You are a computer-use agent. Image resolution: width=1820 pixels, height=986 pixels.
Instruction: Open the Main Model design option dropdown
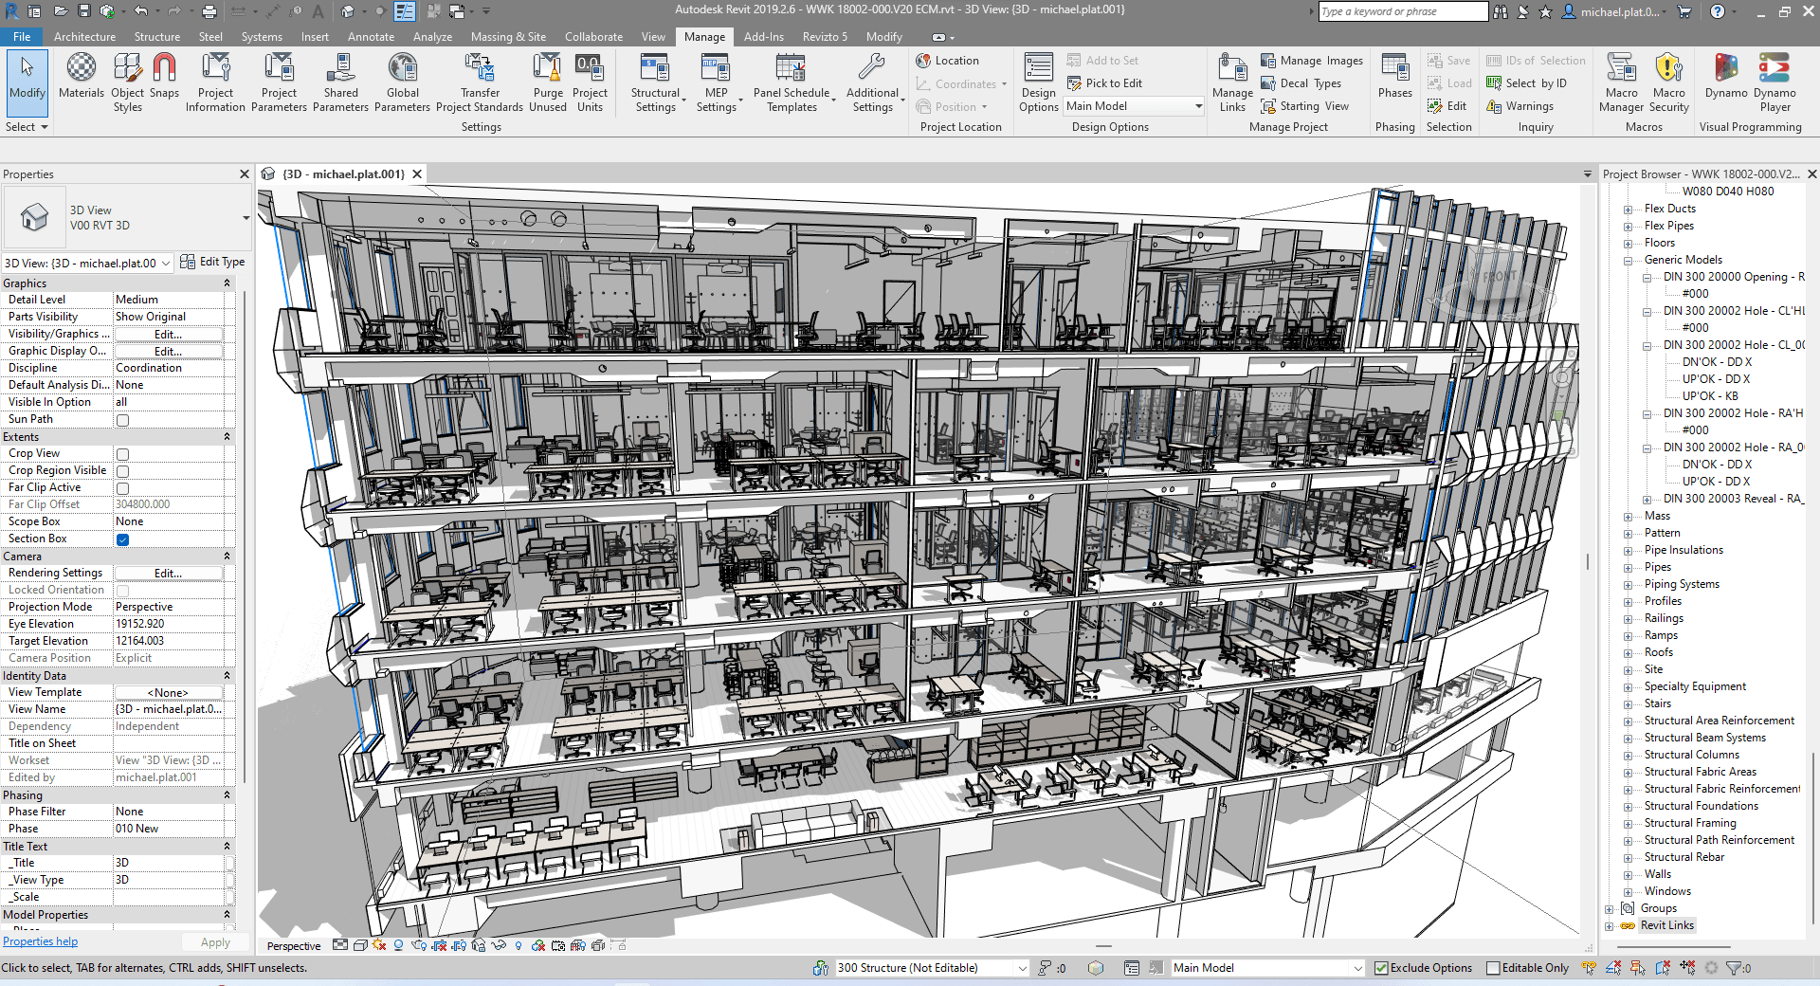[1134, 106]
